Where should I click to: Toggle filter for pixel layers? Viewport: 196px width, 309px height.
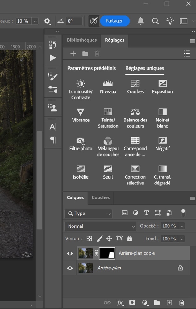(125, 213)
